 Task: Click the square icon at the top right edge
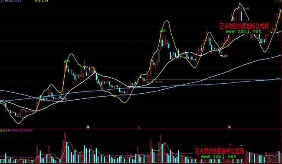click(280, 1)
